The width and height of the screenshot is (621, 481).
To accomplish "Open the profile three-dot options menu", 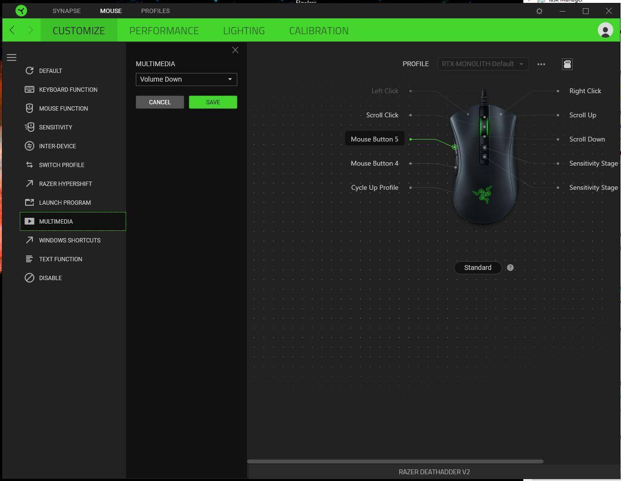I will (x=541, y=64).
